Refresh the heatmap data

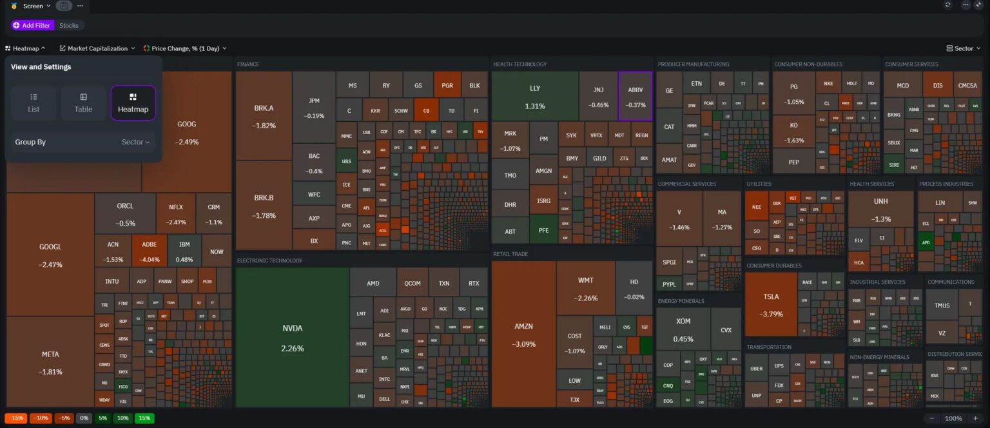coord(947,5)
